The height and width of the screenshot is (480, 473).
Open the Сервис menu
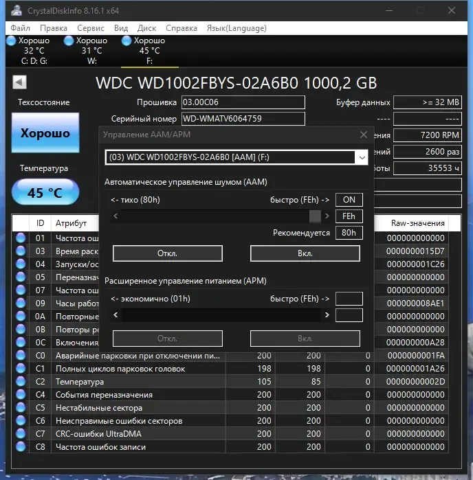(91, 28)
